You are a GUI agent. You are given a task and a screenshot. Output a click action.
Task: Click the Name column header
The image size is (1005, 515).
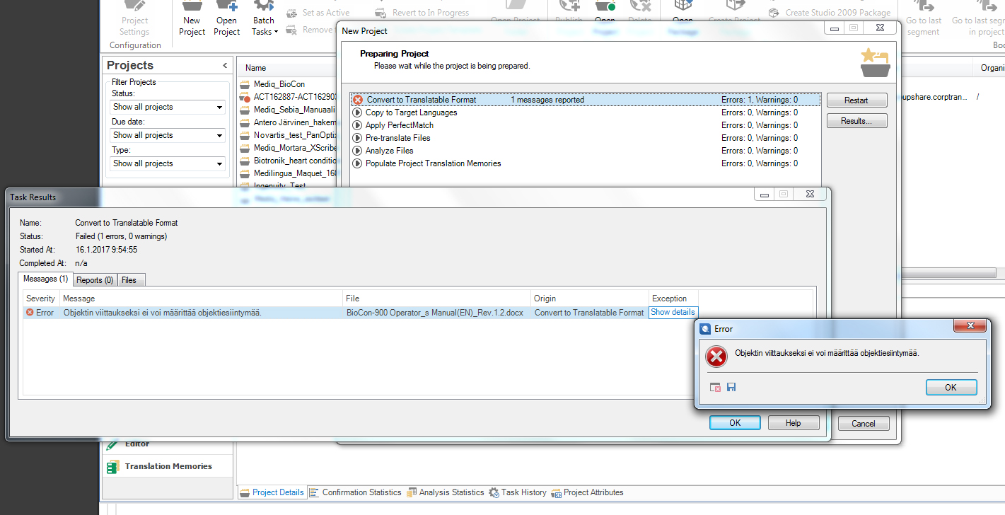256,68
